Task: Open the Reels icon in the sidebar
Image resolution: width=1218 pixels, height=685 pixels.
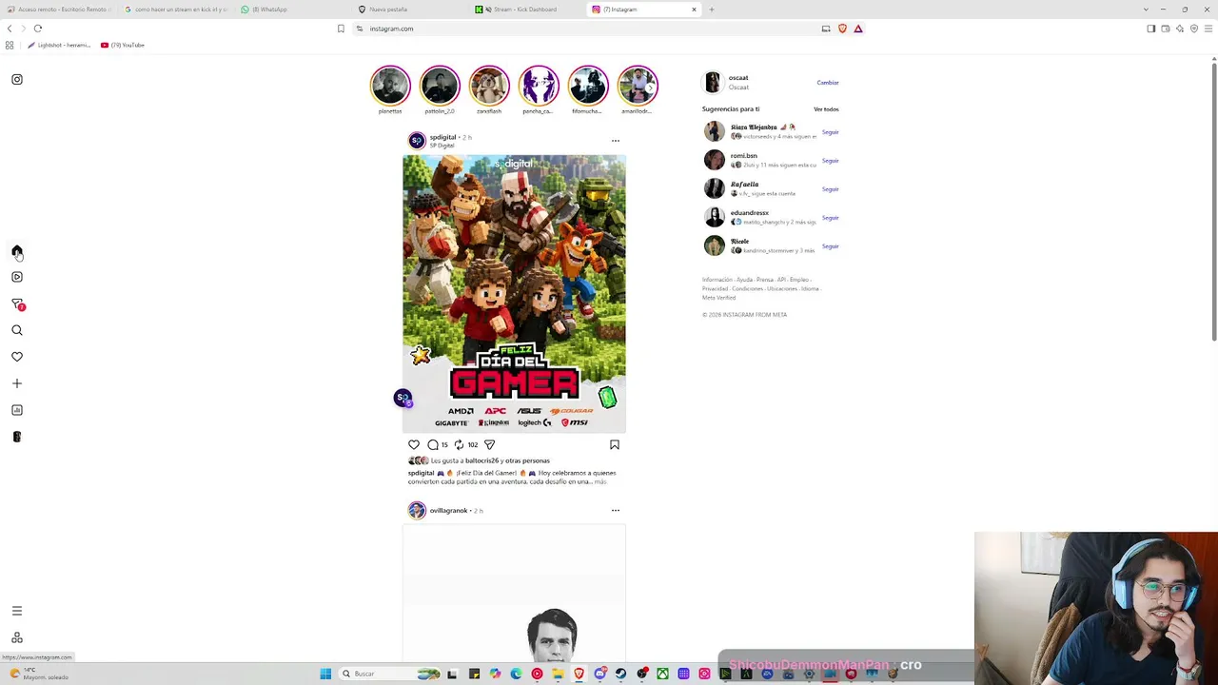Action: click(x=17, y=277)
